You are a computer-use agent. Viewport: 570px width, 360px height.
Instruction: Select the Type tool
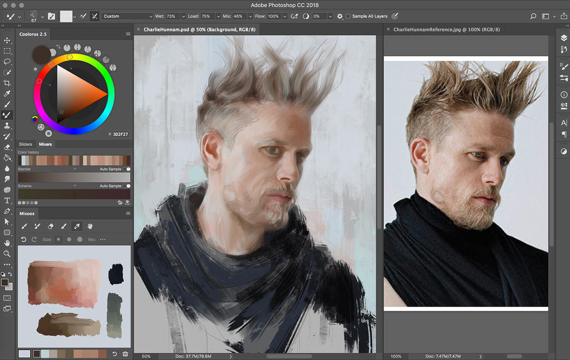[x=7, y=200]
